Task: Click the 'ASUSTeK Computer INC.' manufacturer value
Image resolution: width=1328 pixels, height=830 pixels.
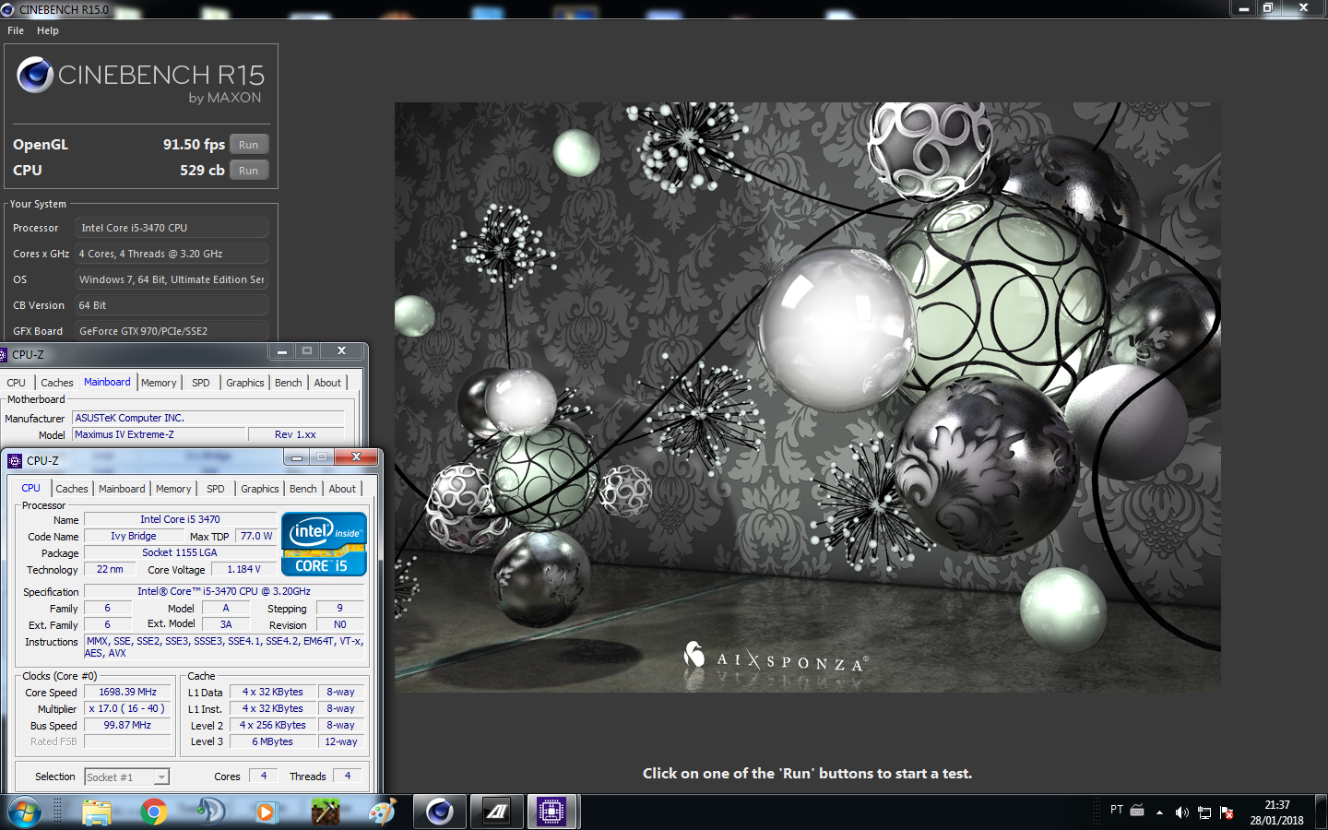Action: pos(208,418)
